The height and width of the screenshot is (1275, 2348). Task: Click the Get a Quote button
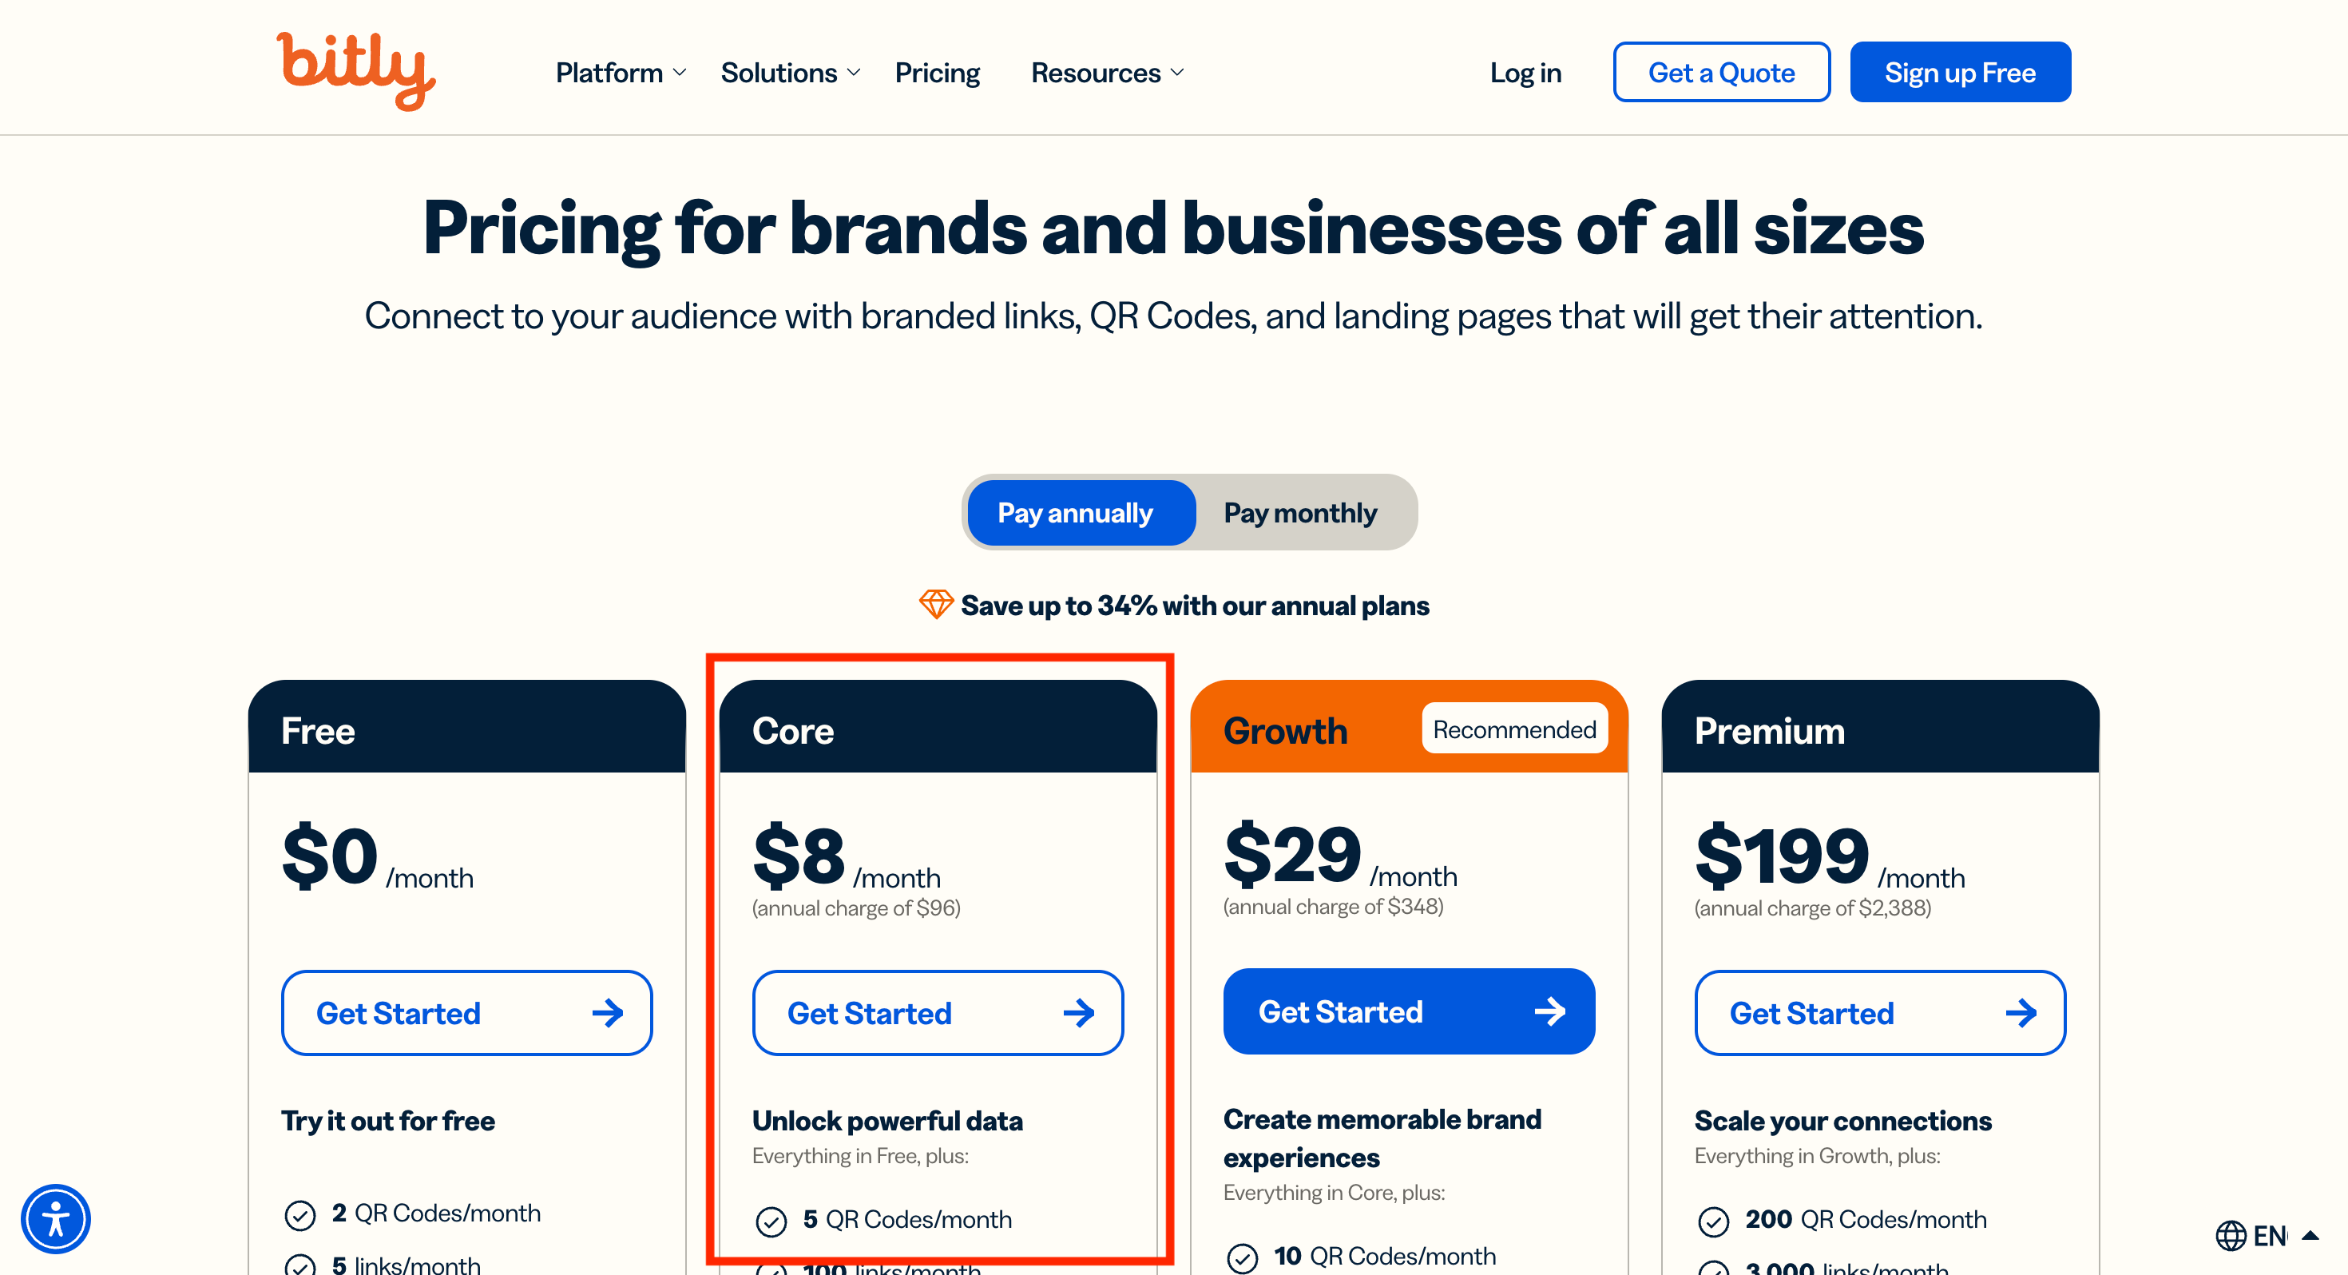coord(1721,72)
